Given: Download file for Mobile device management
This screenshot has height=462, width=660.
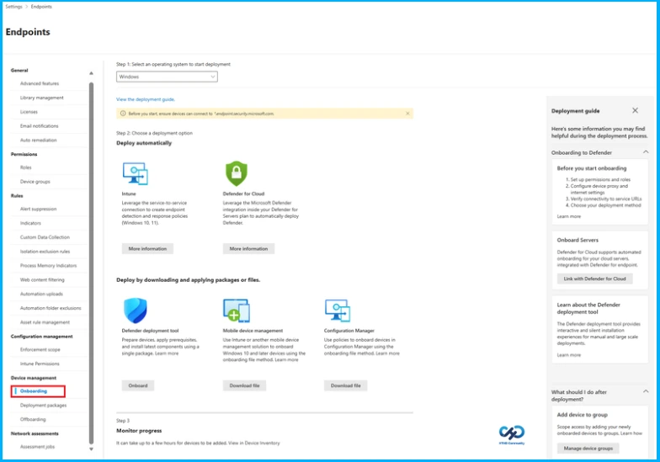Looking at the screenshot, I should coord(244,385).
